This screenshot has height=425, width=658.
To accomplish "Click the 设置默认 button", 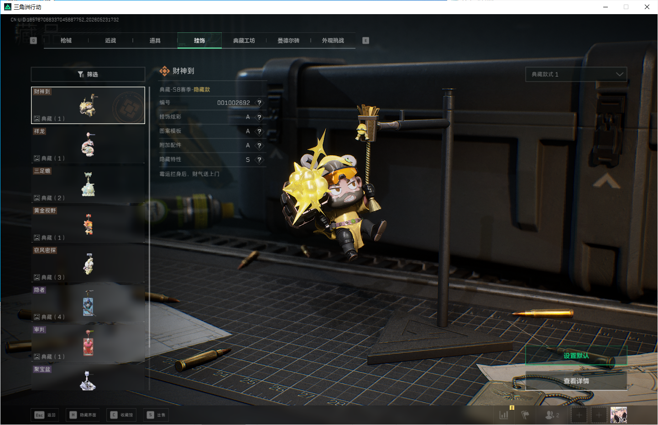I will [x=576, y=356].
